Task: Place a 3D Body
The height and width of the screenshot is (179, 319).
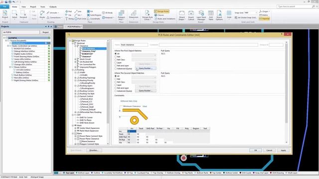Action: pos(107,12)
